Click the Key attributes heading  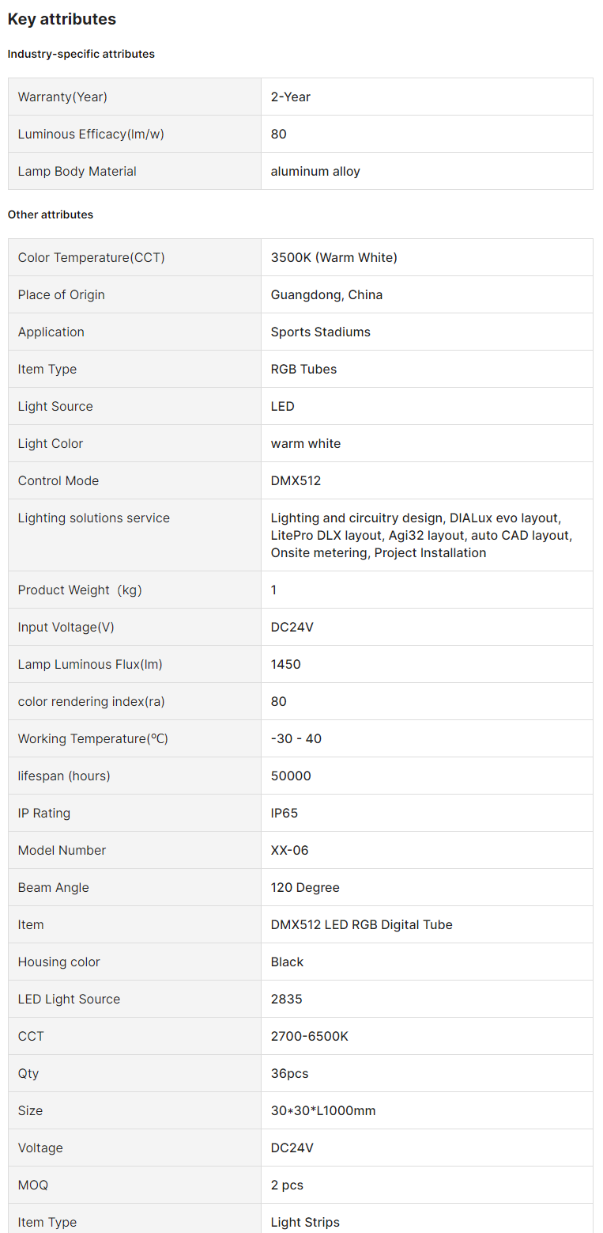pos(62,19)
